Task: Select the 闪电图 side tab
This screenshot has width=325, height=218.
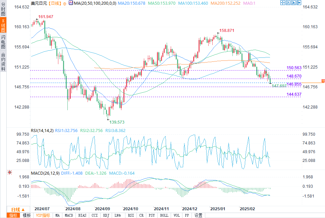Action: (3, 42)
